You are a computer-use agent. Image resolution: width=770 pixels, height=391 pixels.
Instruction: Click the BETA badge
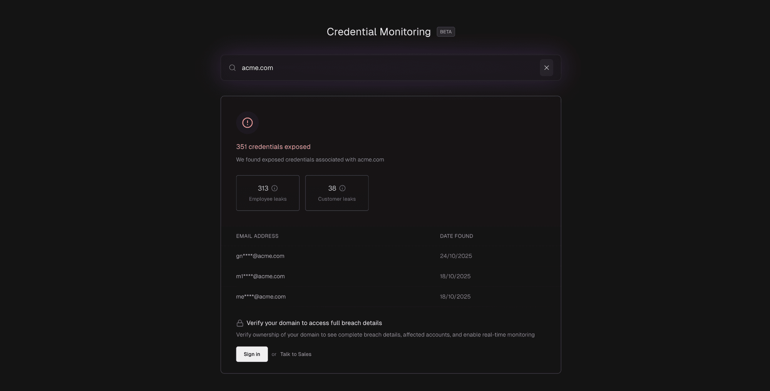coord(445,32)
